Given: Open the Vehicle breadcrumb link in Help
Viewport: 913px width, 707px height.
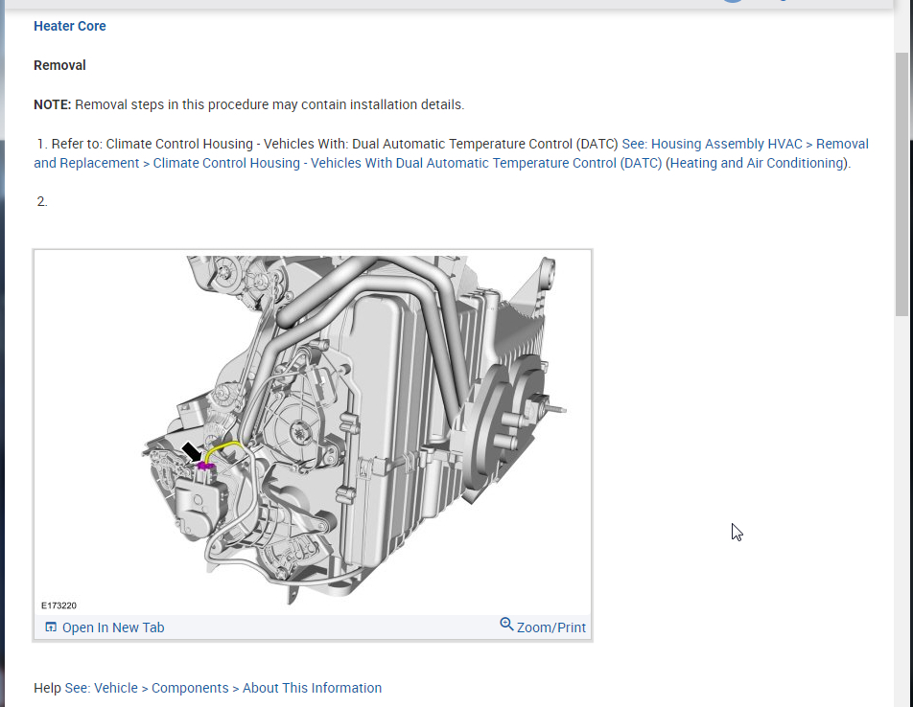Looking at the screenshot, I should tap(116, 688).
